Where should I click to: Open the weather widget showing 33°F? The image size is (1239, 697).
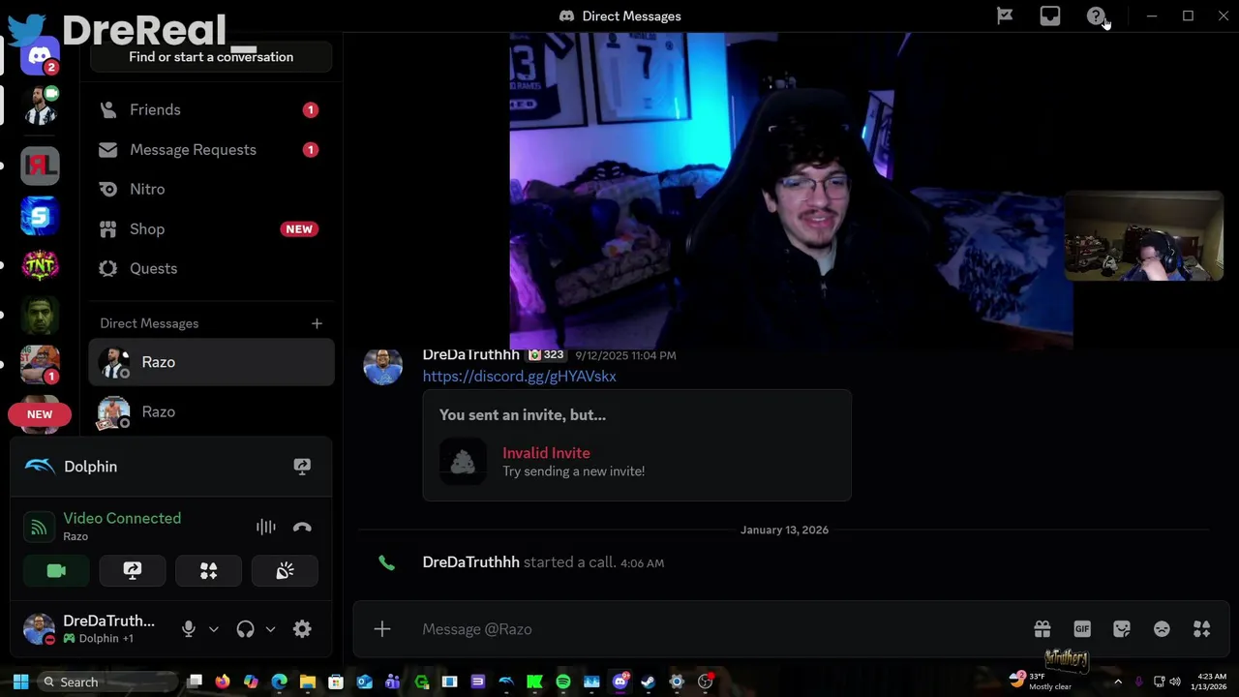1042,682
